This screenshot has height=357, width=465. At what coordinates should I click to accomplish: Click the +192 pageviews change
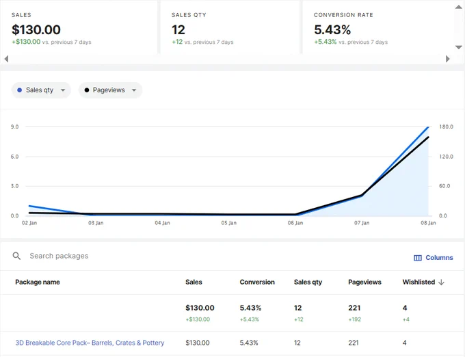[x=355, y=319]
